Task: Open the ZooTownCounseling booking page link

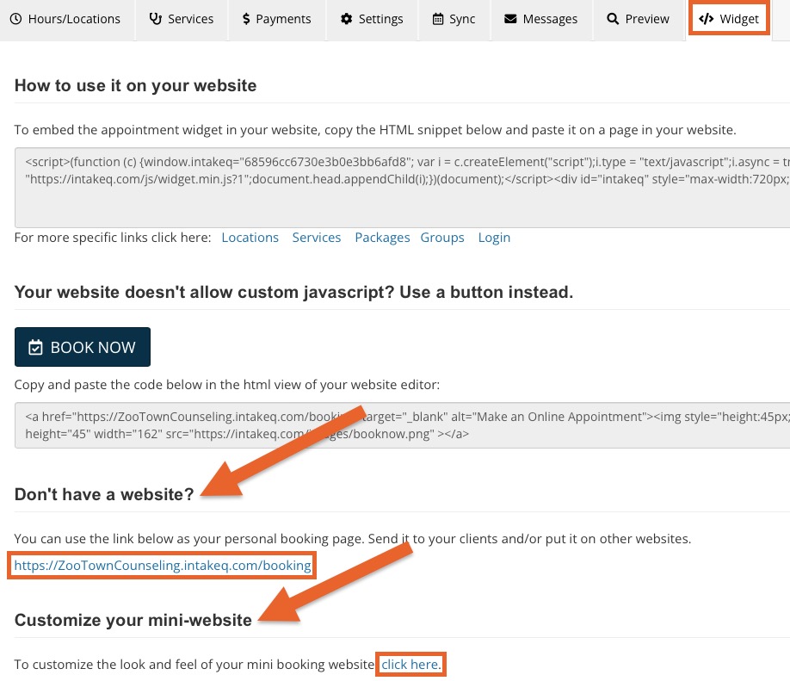Action: click(x=163, y=566)
